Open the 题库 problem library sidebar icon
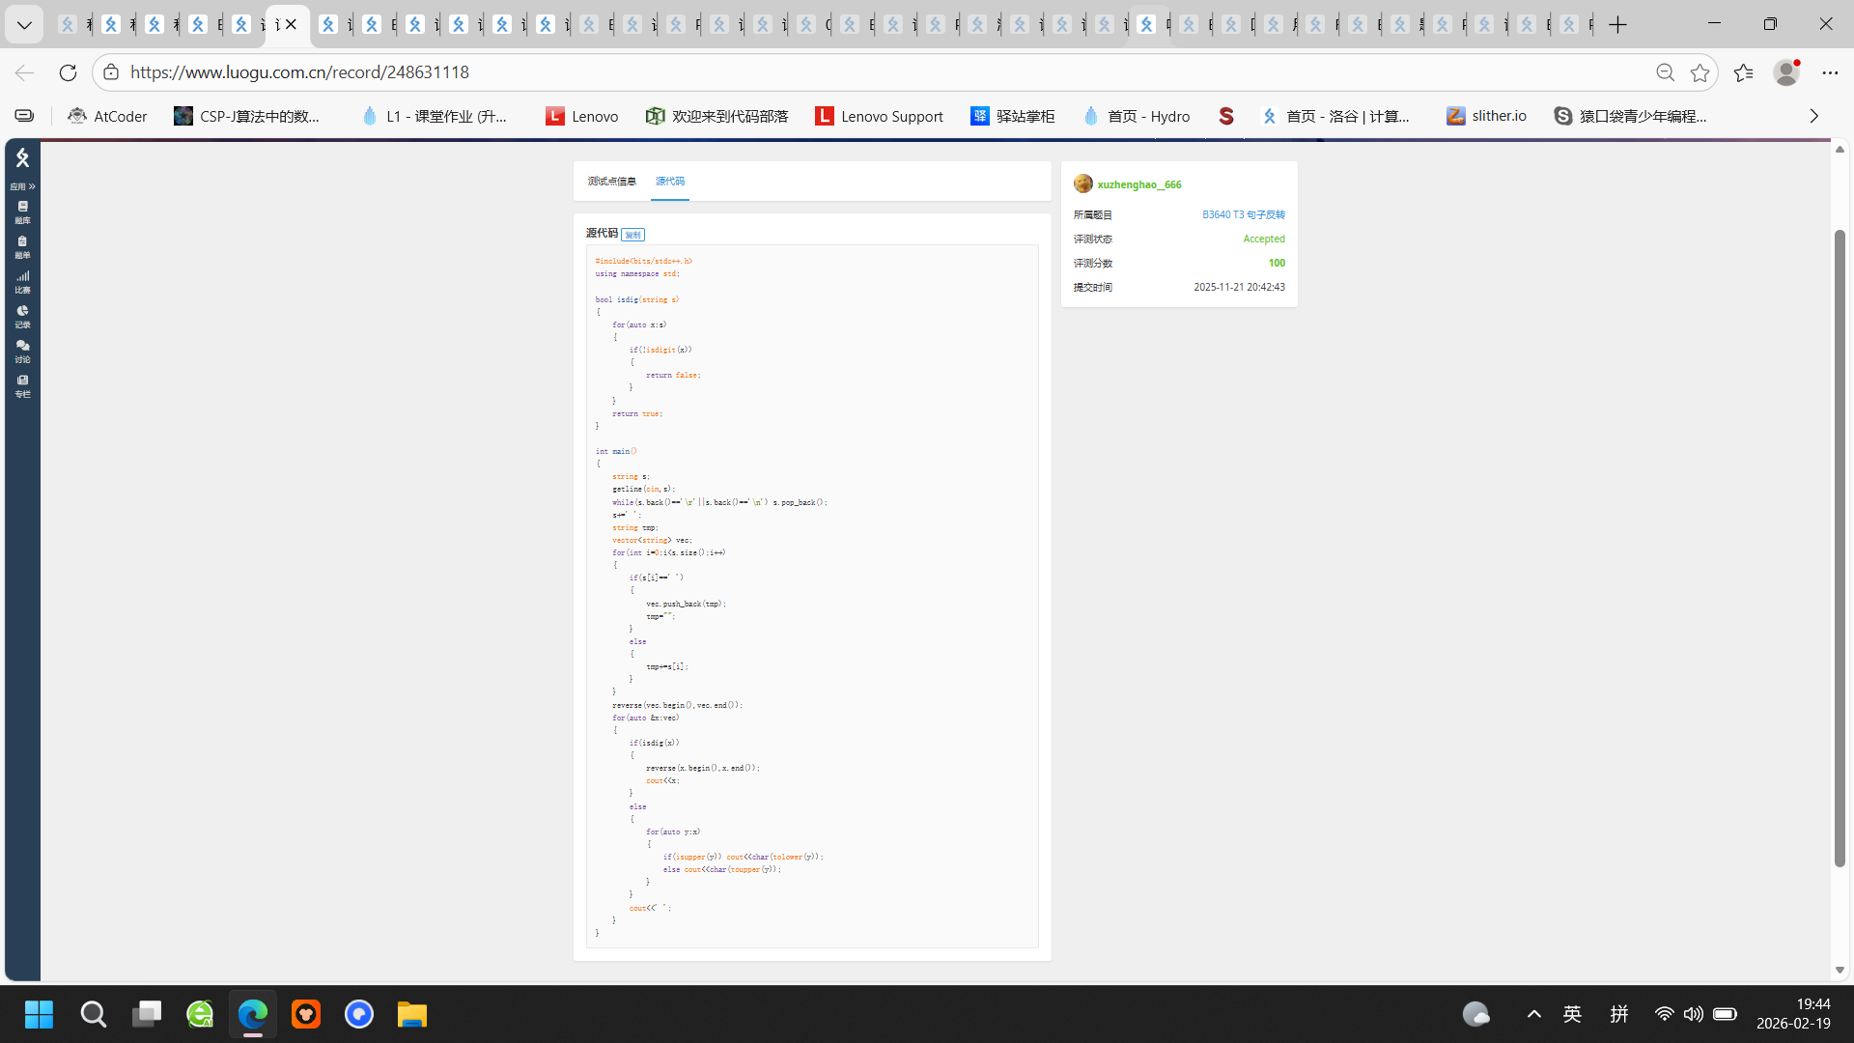The width and height of the screenshot is (1854, 1043). click(x=22, y=211)
